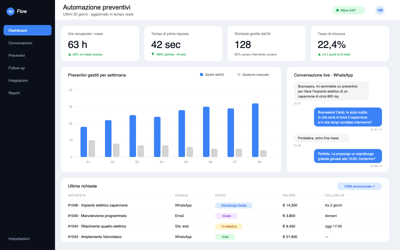400x250 pixels.
Task: Click the Preventivi gestiti per settimana heading
Action: pyautogui.click(x=97, y=75)
